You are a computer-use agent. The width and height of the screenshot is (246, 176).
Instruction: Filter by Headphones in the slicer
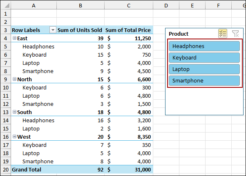204,46
